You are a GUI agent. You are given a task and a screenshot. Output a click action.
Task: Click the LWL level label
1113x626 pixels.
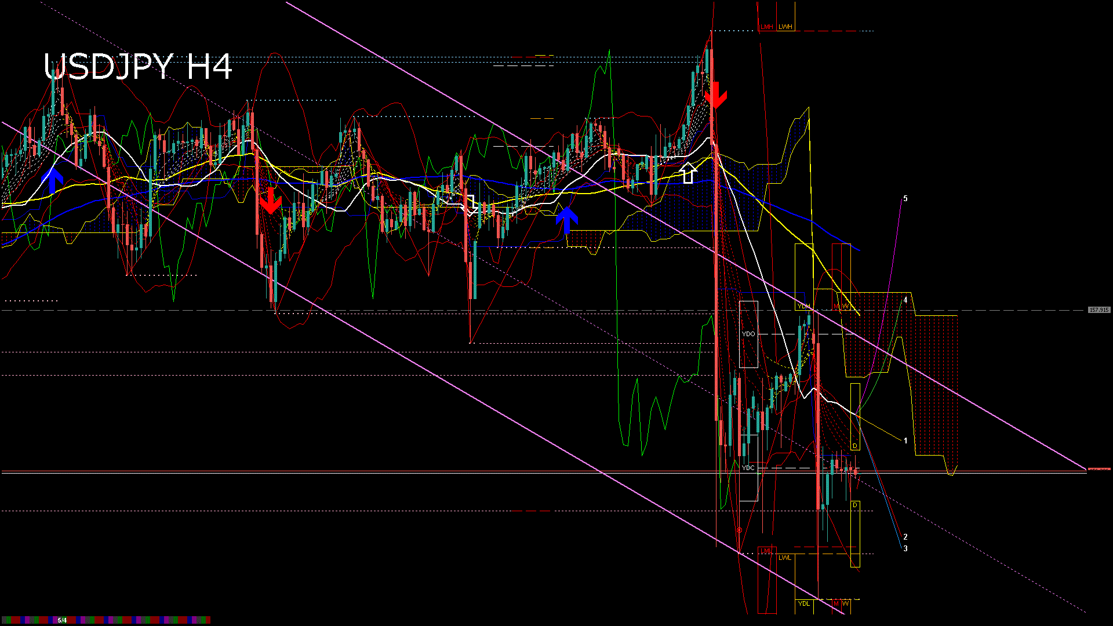pyautogui.click(x=785, y=558)
